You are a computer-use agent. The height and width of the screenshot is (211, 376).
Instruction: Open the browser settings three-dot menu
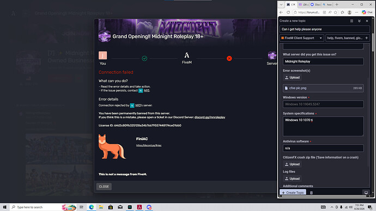[356, 12]
